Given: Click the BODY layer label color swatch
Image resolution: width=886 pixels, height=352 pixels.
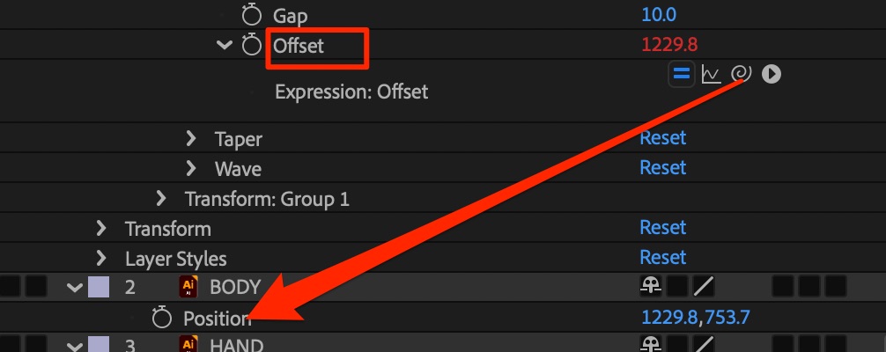Looking at the screenshot, I should [99, 287].
